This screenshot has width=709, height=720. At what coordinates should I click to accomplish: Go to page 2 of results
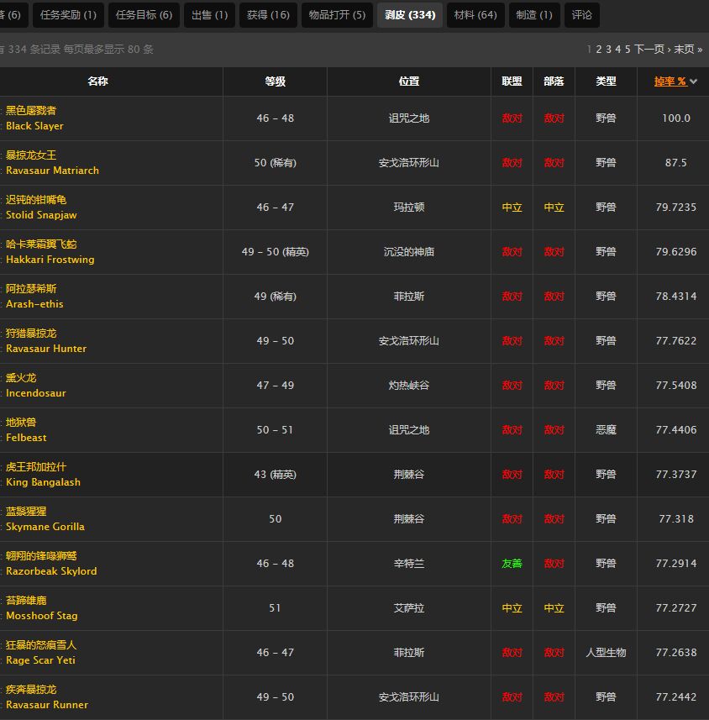pyautogui.click(x=599, y=49)
